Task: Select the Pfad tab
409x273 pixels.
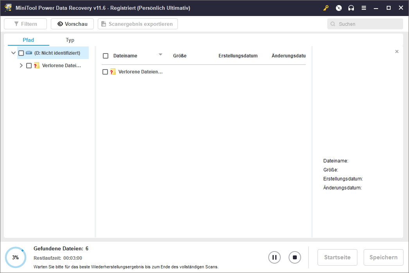Action: coord(28,40)
